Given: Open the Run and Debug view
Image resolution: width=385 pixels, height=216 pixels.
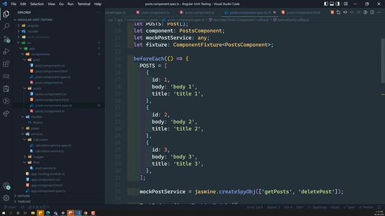Looking at the screenshot, I should pos(6,52).
